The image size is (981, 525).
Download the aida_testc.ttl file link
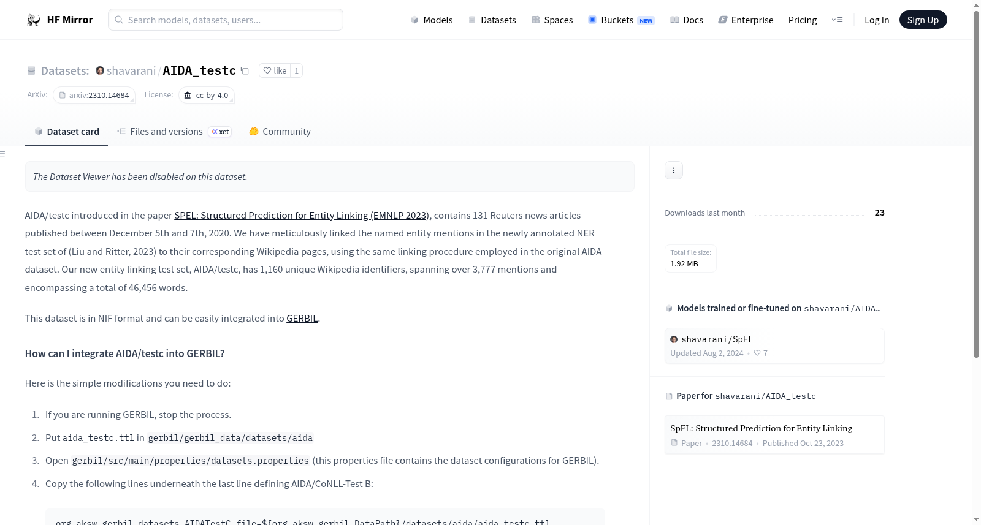(x=98, y=438)
